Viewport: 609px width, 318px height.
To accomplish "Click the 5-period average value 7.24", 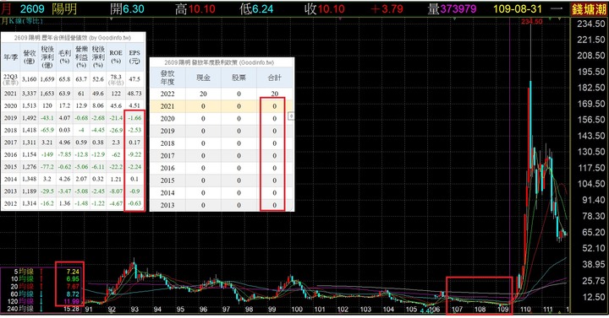I will coord(73,272).
